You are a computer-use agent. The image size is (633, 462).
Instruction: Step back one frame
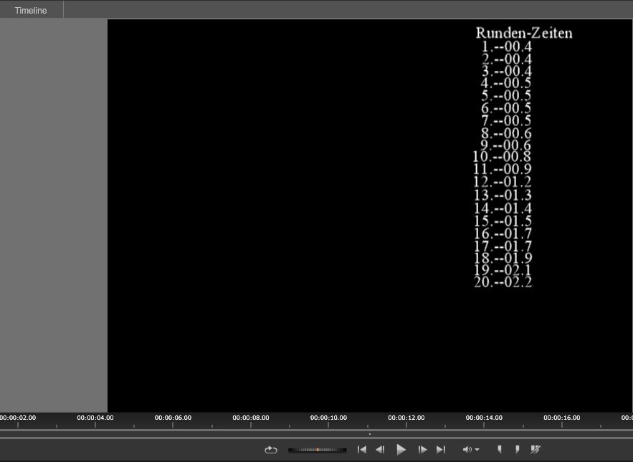(x=380, y=449)
